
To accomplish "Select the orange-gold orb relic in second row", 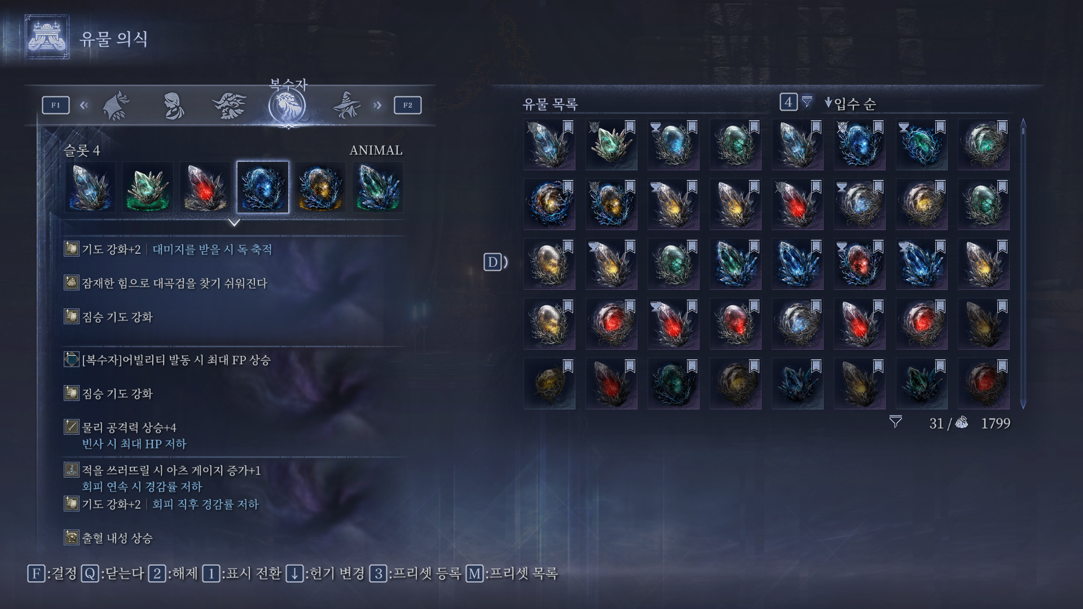I will [x=549, y=204].
